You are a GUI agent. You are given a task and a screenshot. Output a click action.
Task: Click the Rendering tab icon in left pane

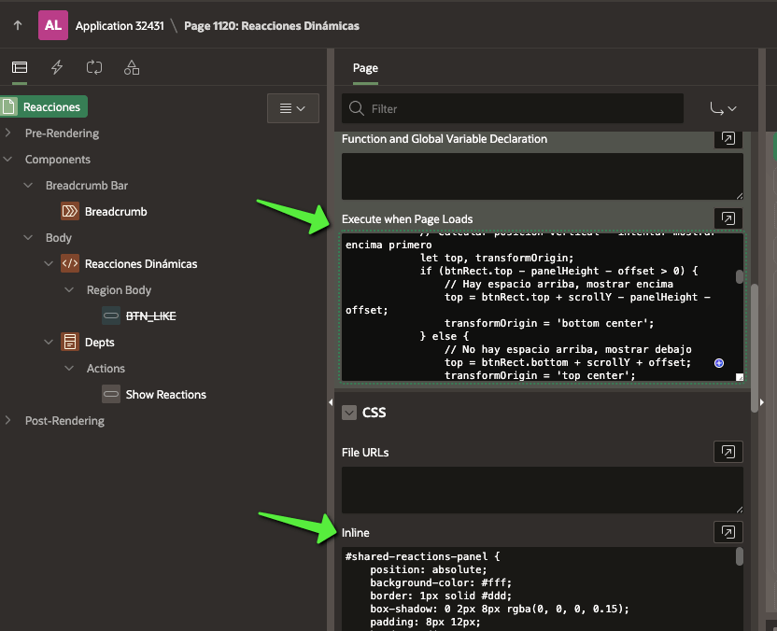click(20, 67)
